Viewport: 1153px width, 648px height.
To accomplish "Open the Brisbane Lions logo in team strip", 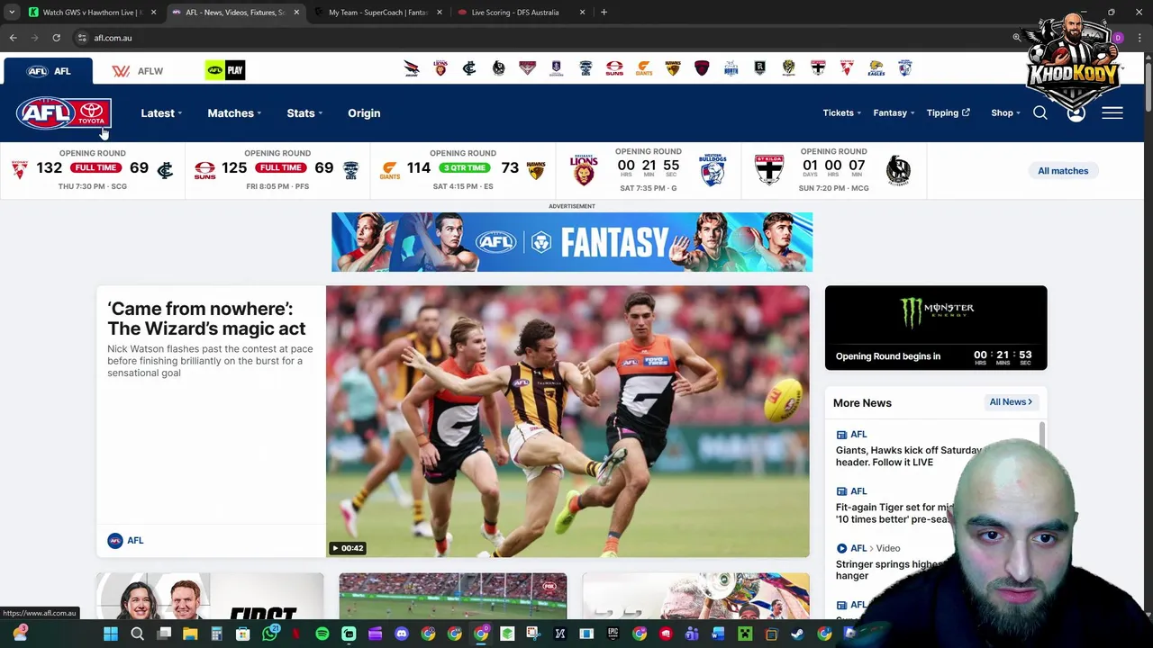I will click(440, 68).
